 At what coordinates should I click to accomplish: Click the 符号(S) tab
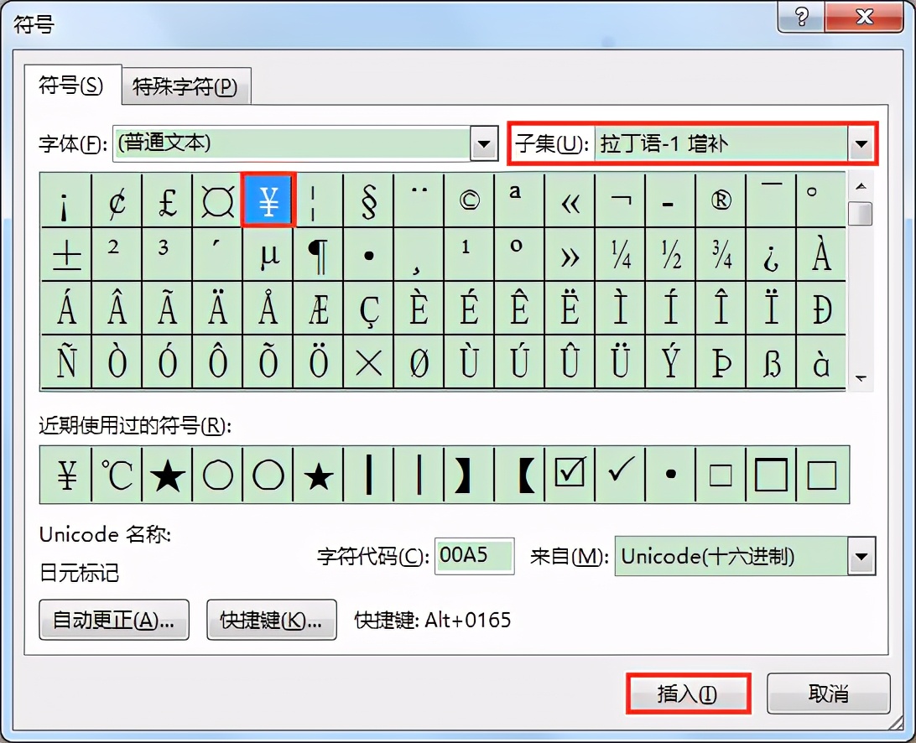pos(72,86)
